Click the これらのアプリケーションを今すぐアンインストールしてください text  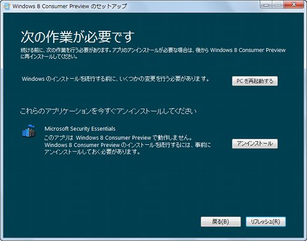tap(108, 111)
